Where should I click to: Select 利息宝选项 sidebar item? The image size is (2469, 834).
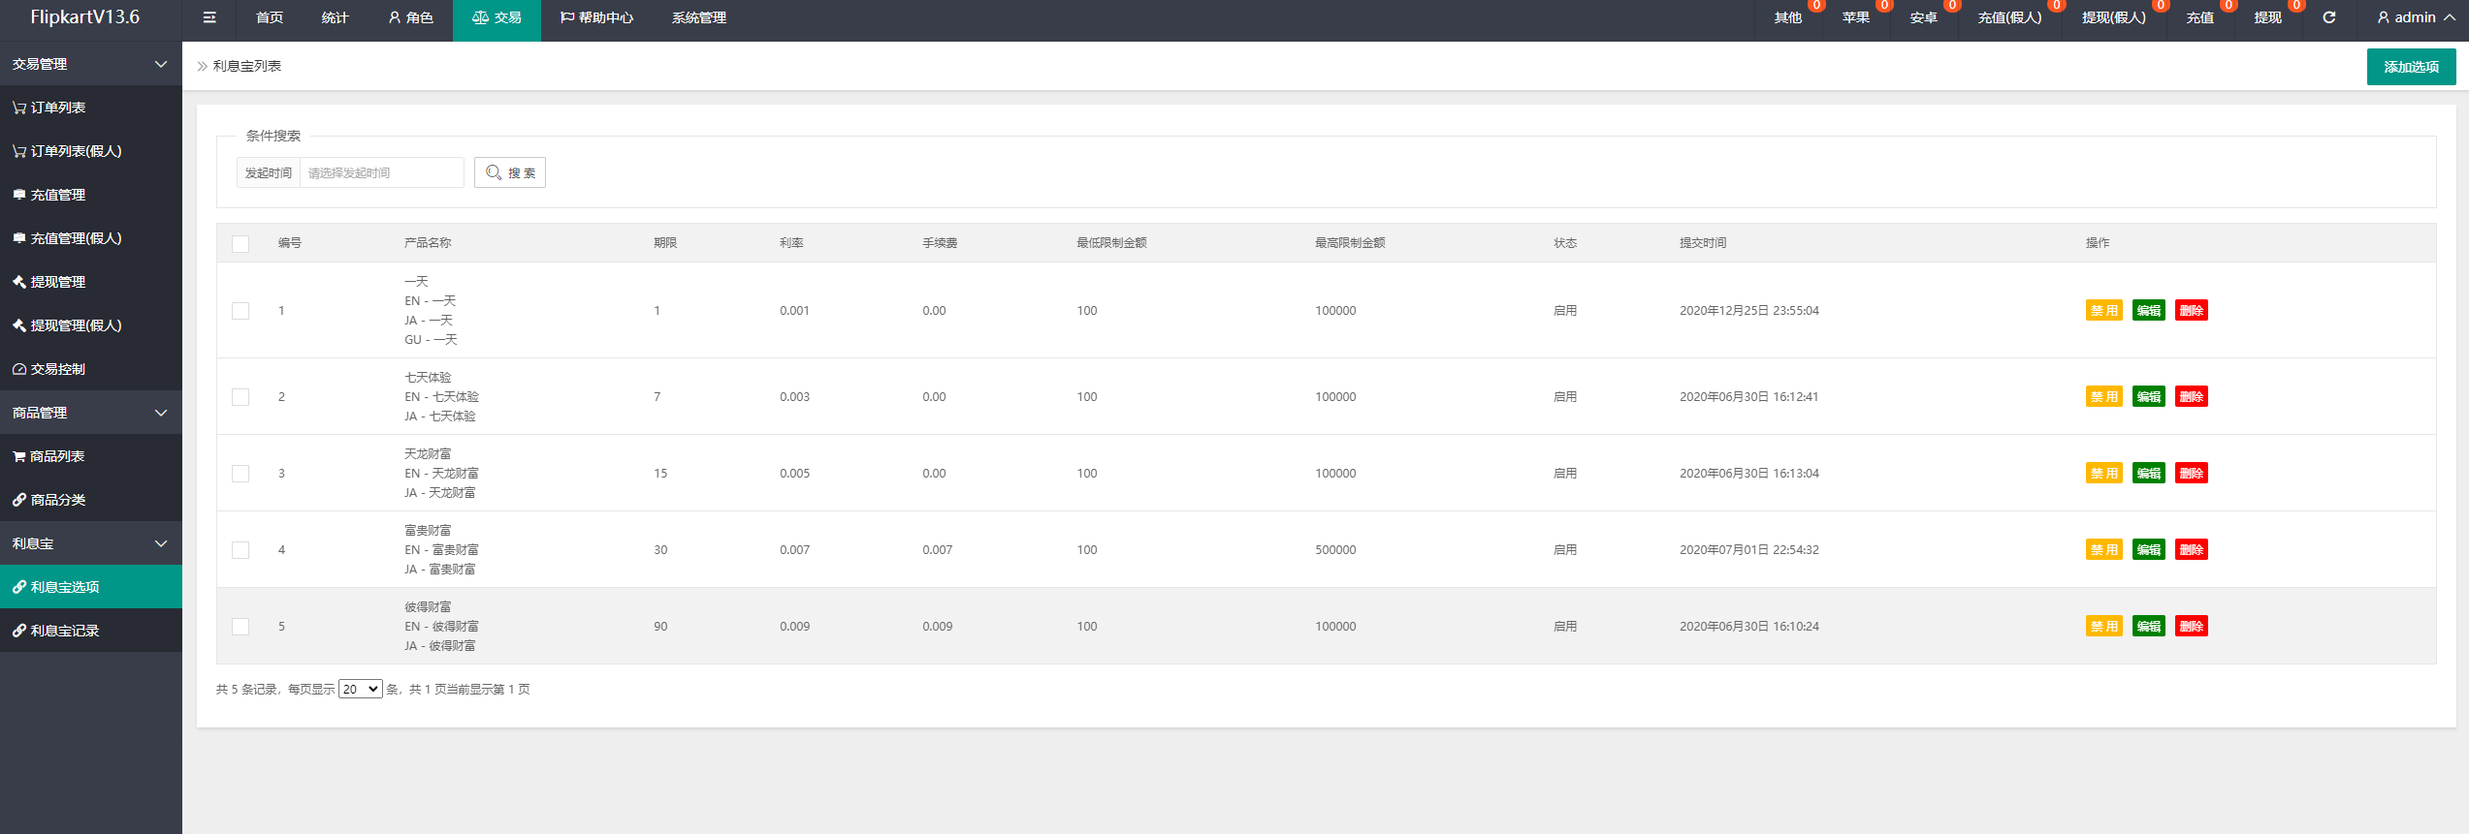[x=91, y=587]
